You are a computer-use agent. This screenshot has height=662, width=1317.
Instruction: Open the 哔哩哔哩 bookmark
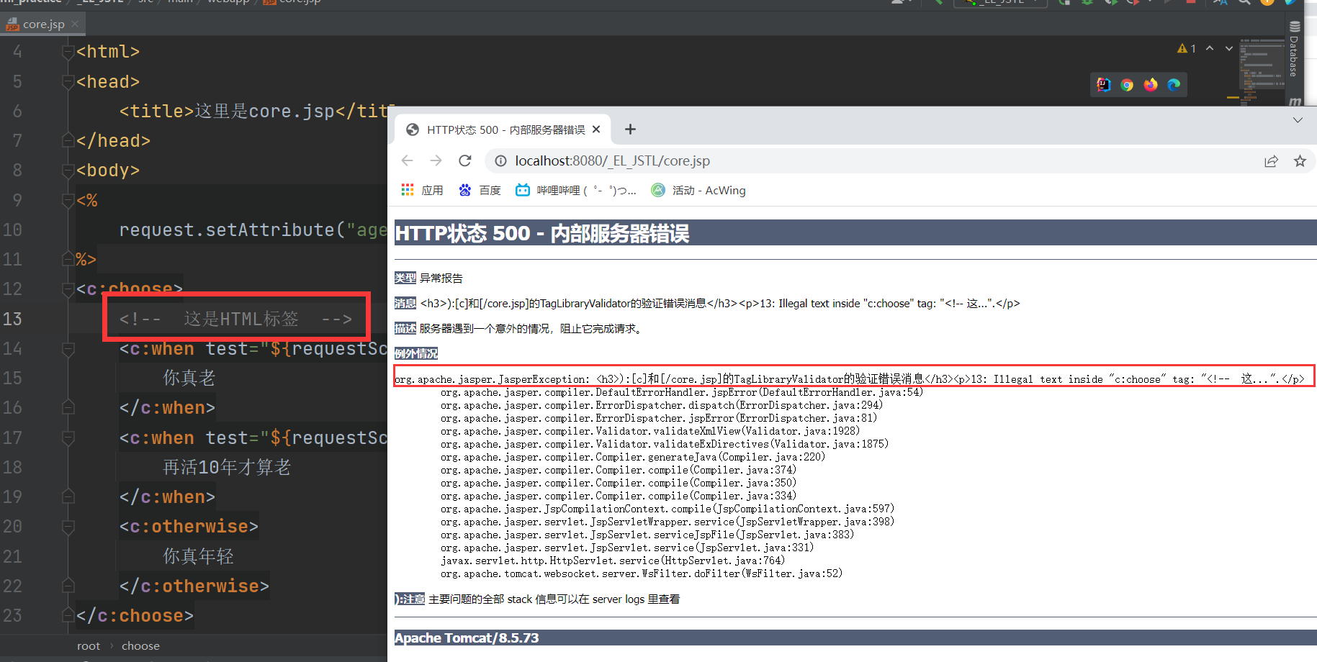(x=576, y=190)
